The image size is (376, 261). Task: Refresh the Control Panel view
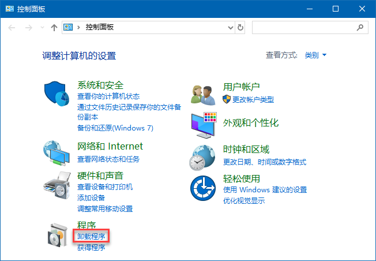point(240,27)
